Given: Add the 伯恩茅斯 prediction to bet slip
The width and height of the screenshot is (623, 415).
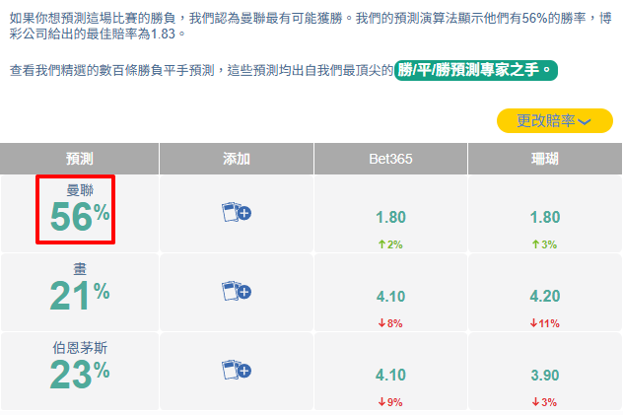Looking at the screenshot, I should [x=237, y=370].
